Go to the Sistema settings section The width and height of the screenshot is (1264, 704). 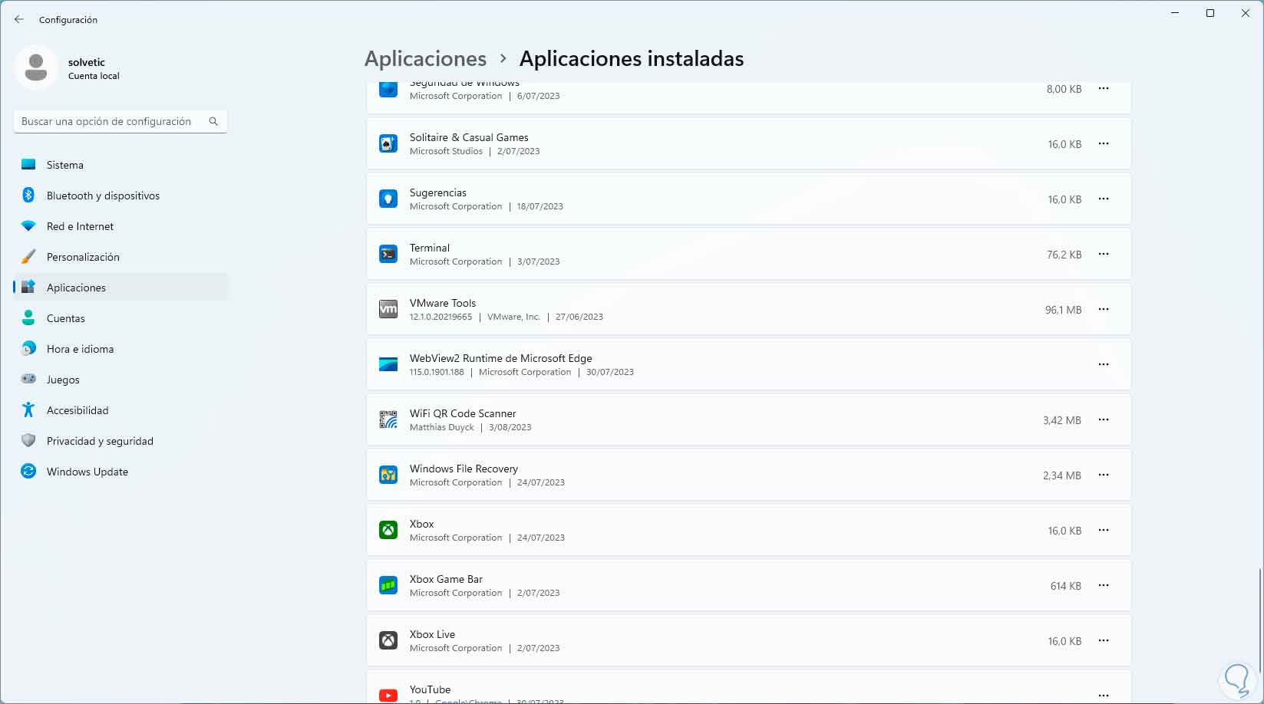120,165
